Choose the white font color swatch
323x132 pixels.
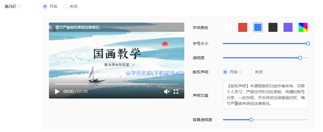click(x=228, y=27)
